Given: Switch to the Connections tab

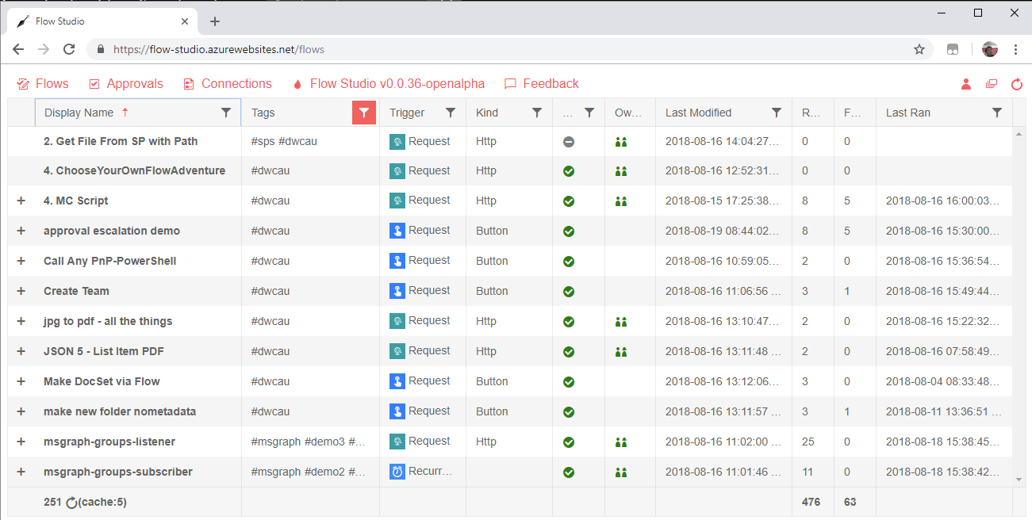Looking at the screenshot, I should click(x=228, y=84).
